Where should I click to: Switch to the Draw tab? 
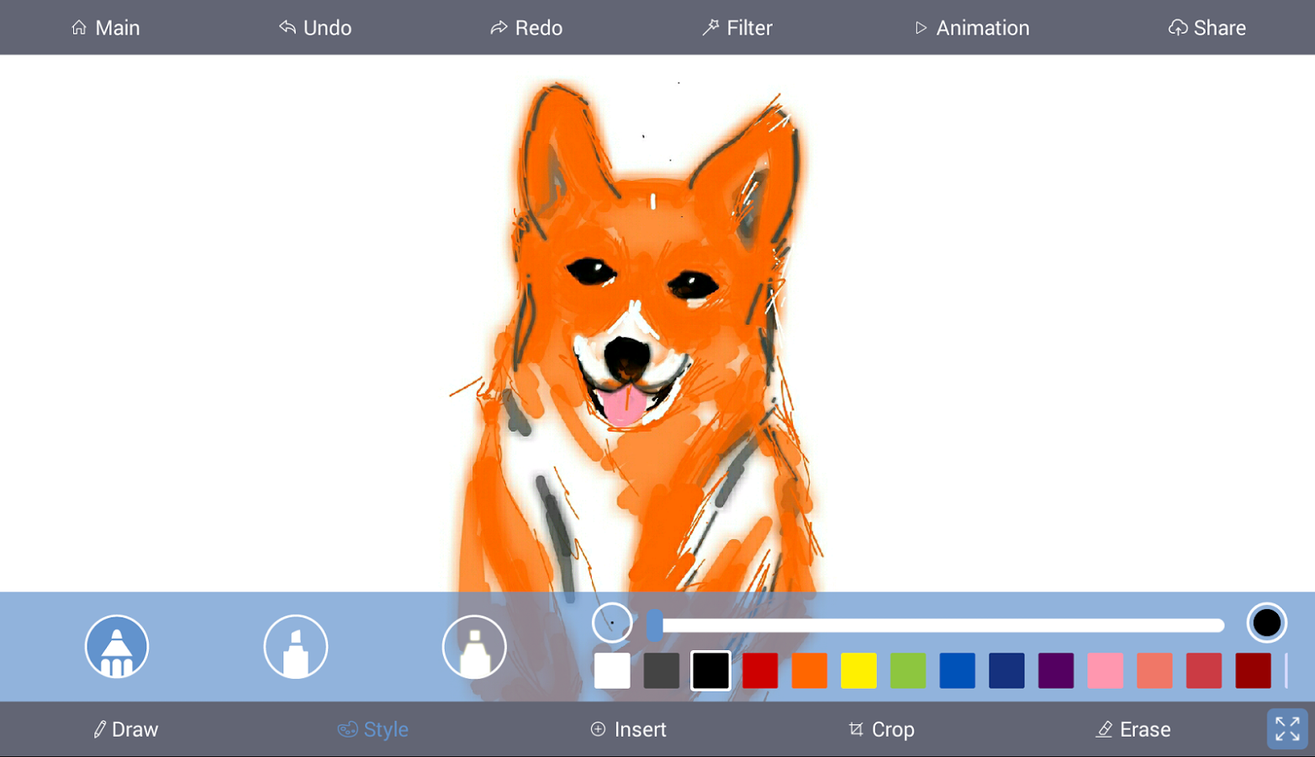124,729
